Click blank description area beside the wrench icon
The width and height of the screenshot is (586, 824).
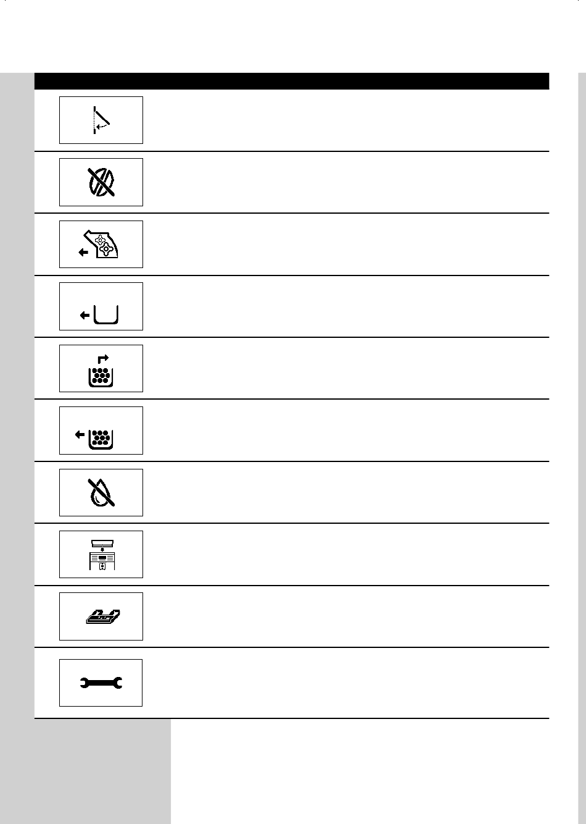coord(345,683)
